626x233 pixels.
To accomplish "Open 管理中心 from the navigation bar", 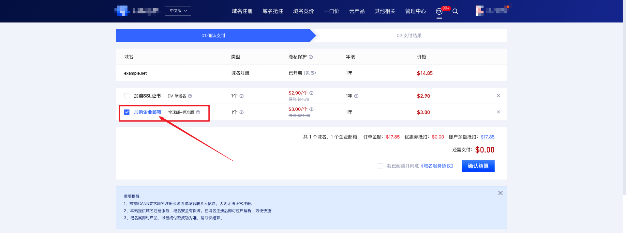I will (x=415, y=11).
